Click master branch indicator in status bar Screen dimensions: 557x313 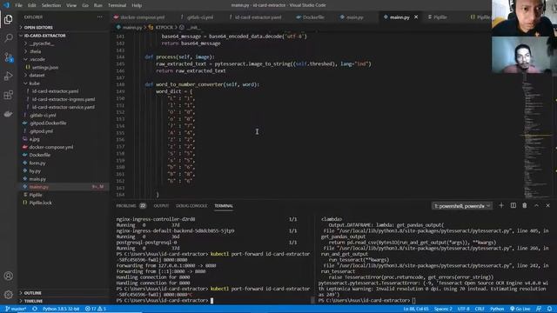click(x=16, y=309)
